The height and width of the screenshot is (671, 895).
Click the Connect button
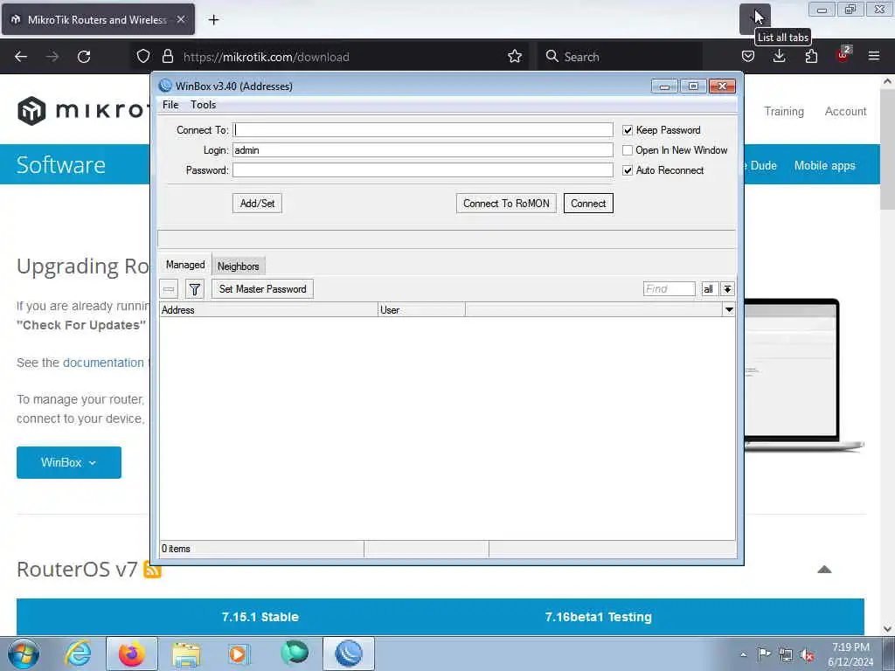[588, 203]
